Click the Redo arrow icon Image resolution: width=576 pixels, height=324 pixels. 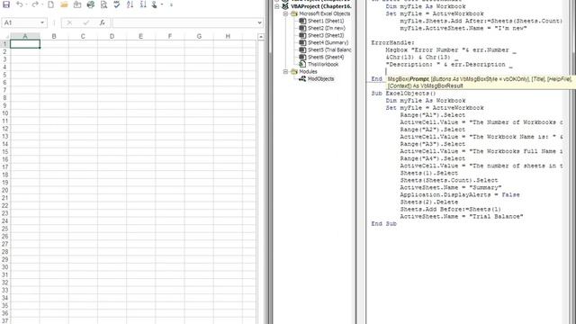[x=35, y=4]
